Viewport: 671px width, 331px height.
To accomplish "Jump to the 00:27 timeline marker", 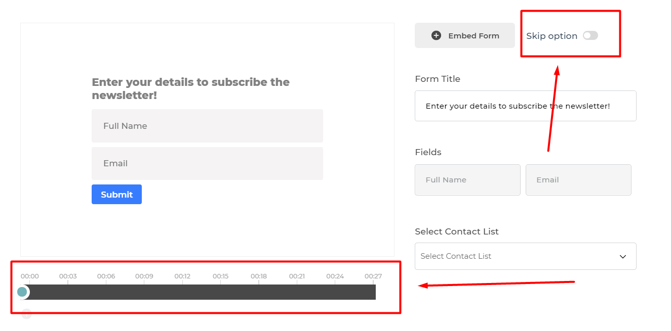I will (373, 276).
